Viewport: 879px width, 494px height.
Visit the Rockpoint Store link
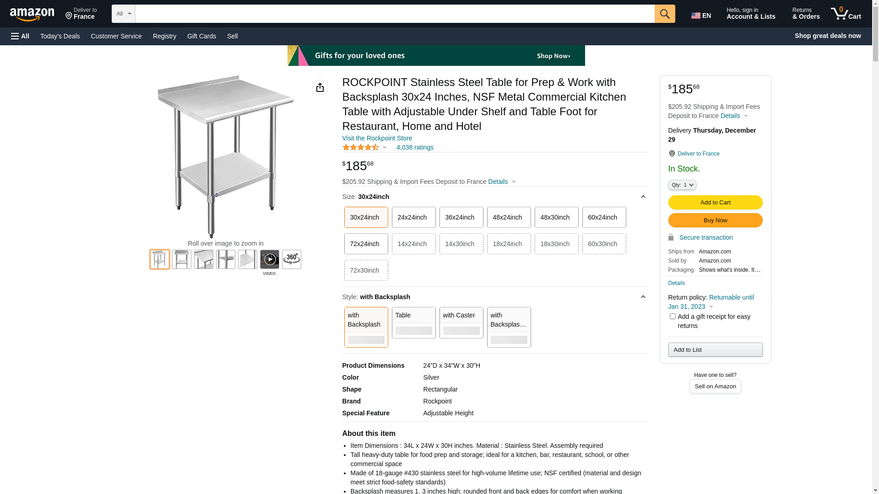click(377, 138)
